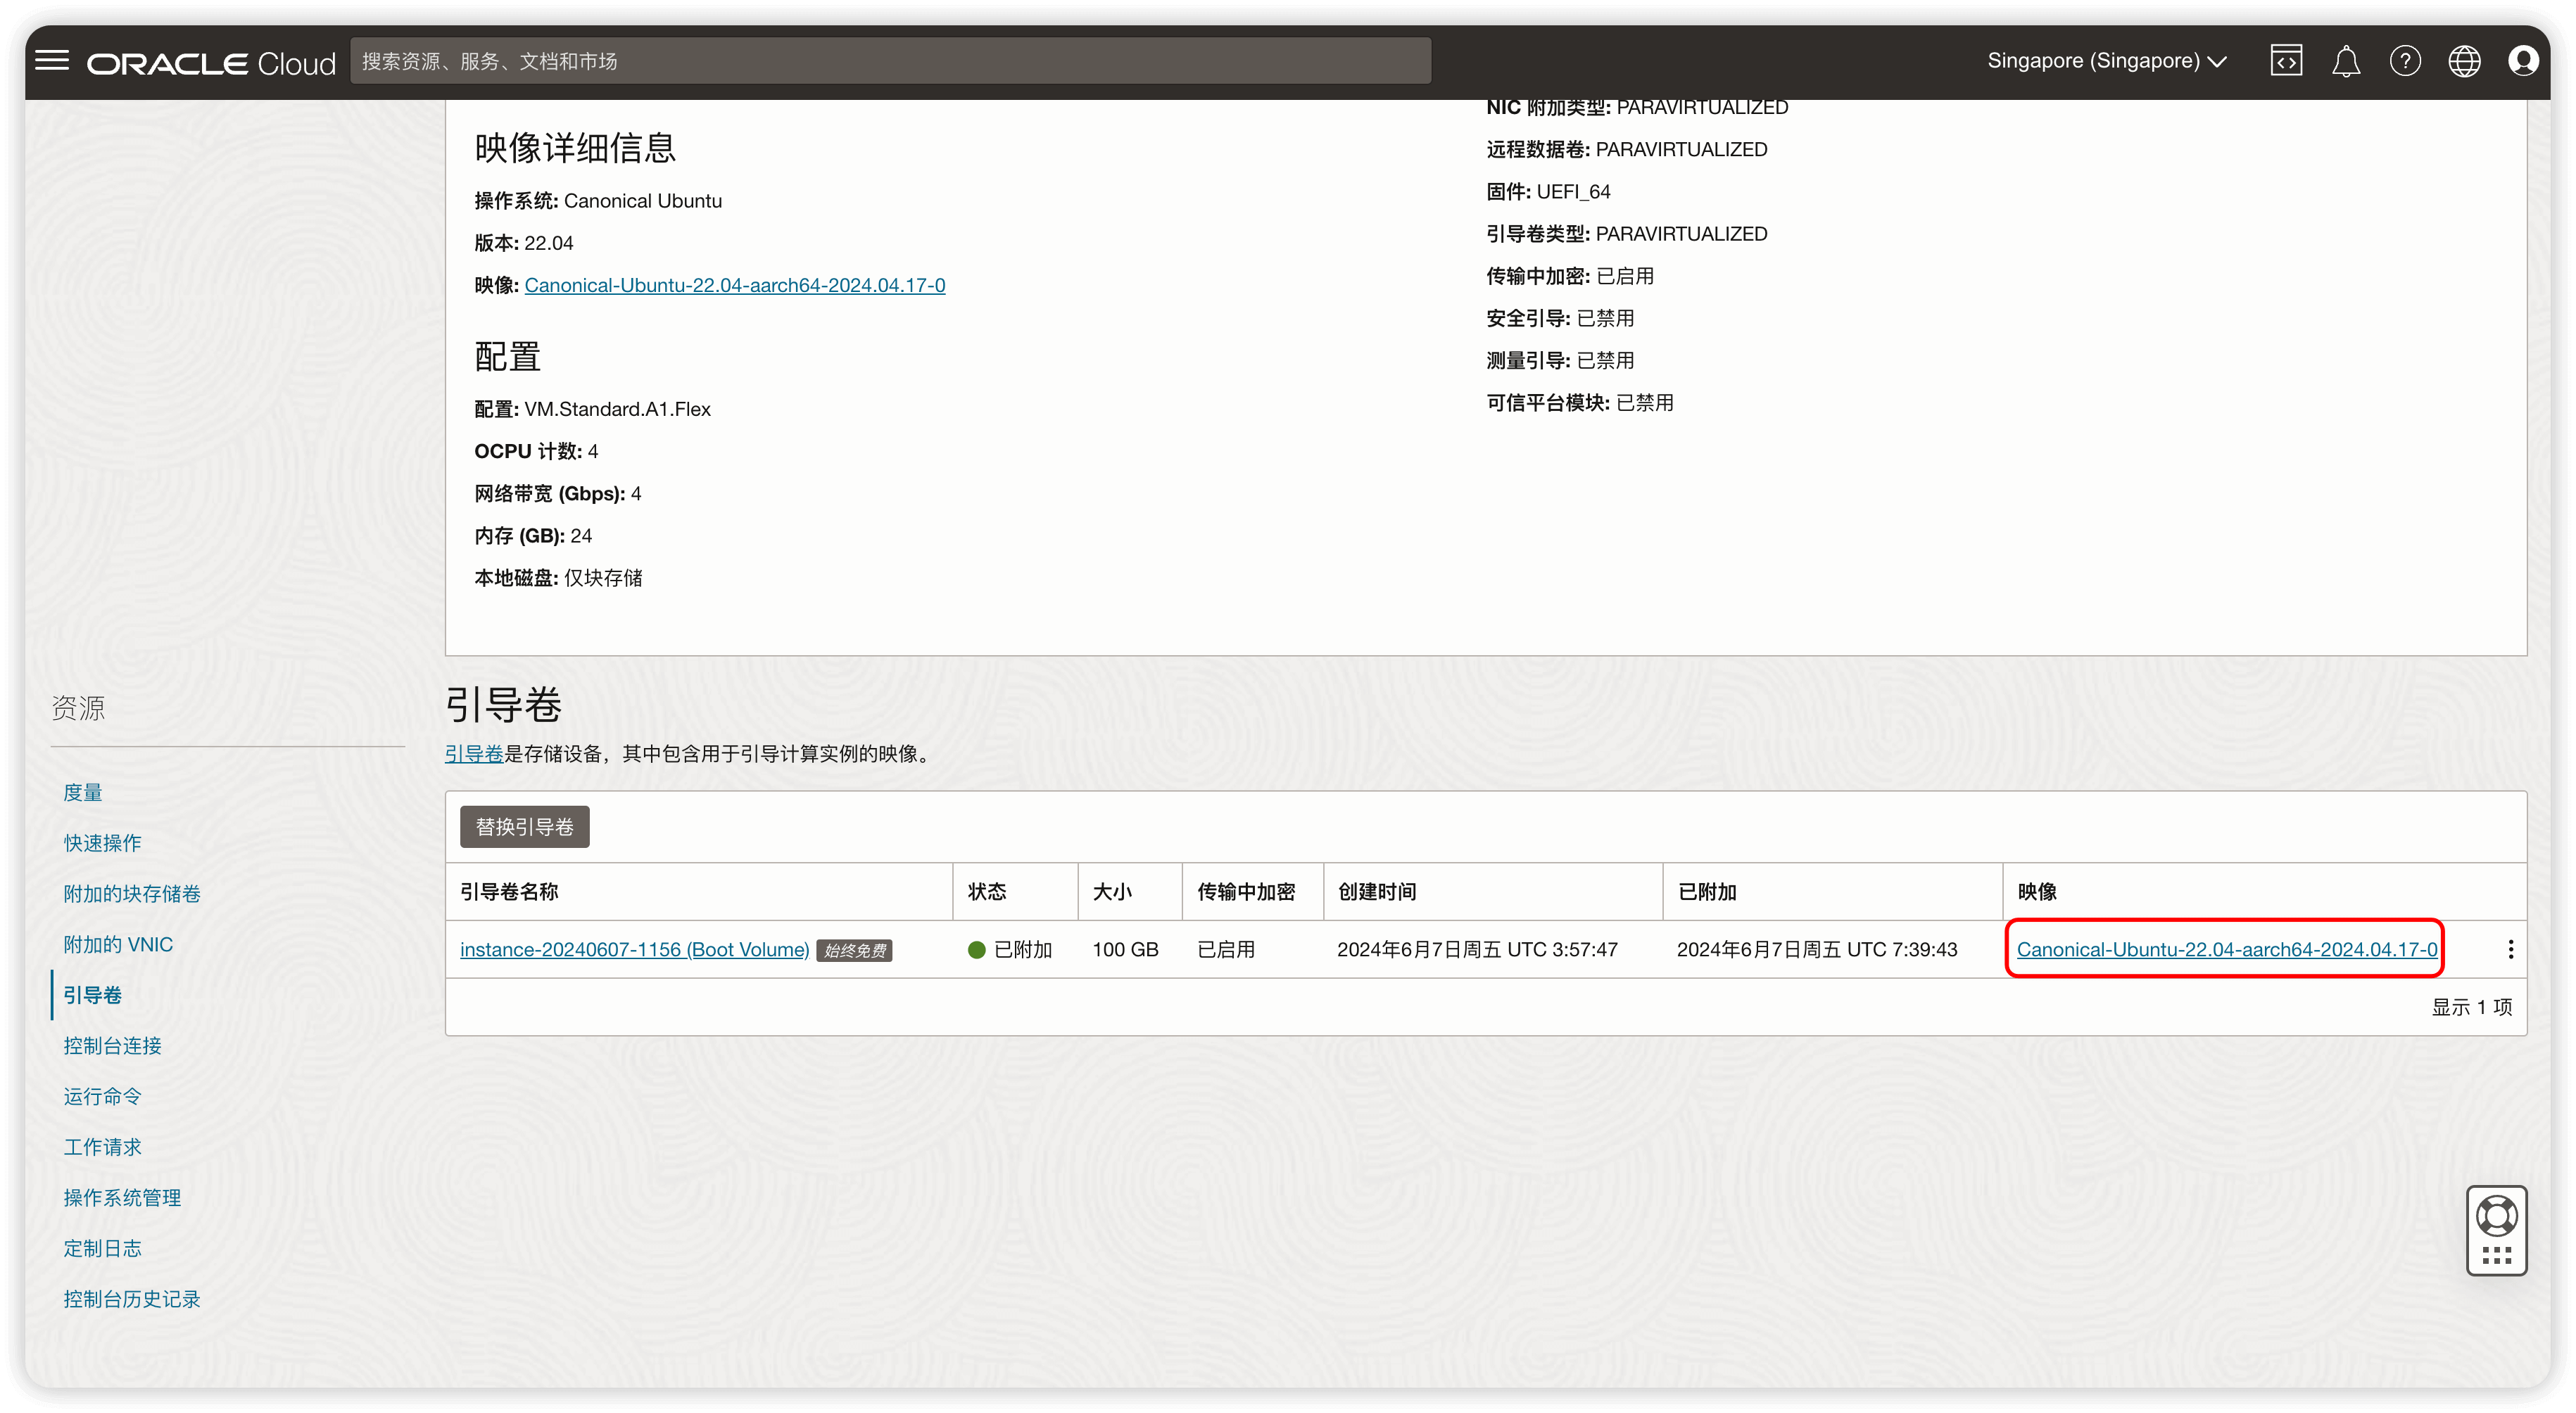Click the 固件: UEFI_64 text

point(1548,191)
